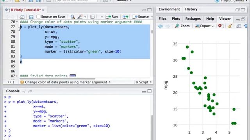The width and height of the screenshot is (250, 140).
Task: Click the collapsed code badge on line 87
Action: (73, 76)
